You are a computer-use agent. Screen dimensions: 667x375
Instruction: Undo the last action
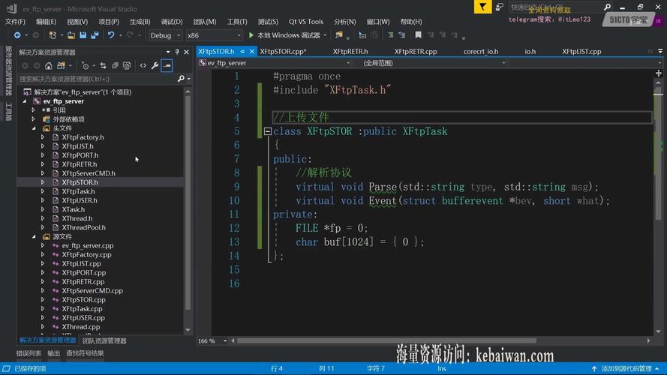(110, 35)
